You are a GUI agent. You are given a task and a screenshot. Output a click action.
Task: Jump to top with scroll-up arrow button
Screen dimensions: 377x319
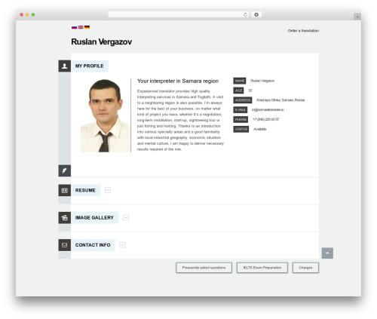point(327,253)
